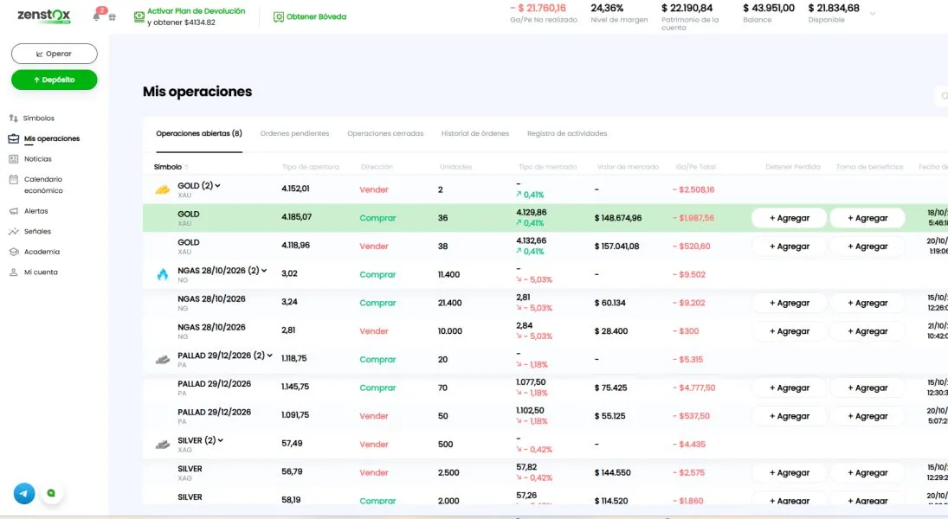Sort the table by the Símbolo column
Screen dimensions: 948x519
(x=171, y=167)
